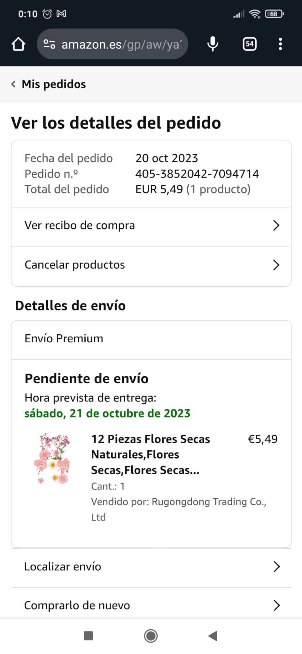Screen dimensions: 302x654
Task: Open the 12 Piezas Flores Secas product link
Action: (150, 454)
